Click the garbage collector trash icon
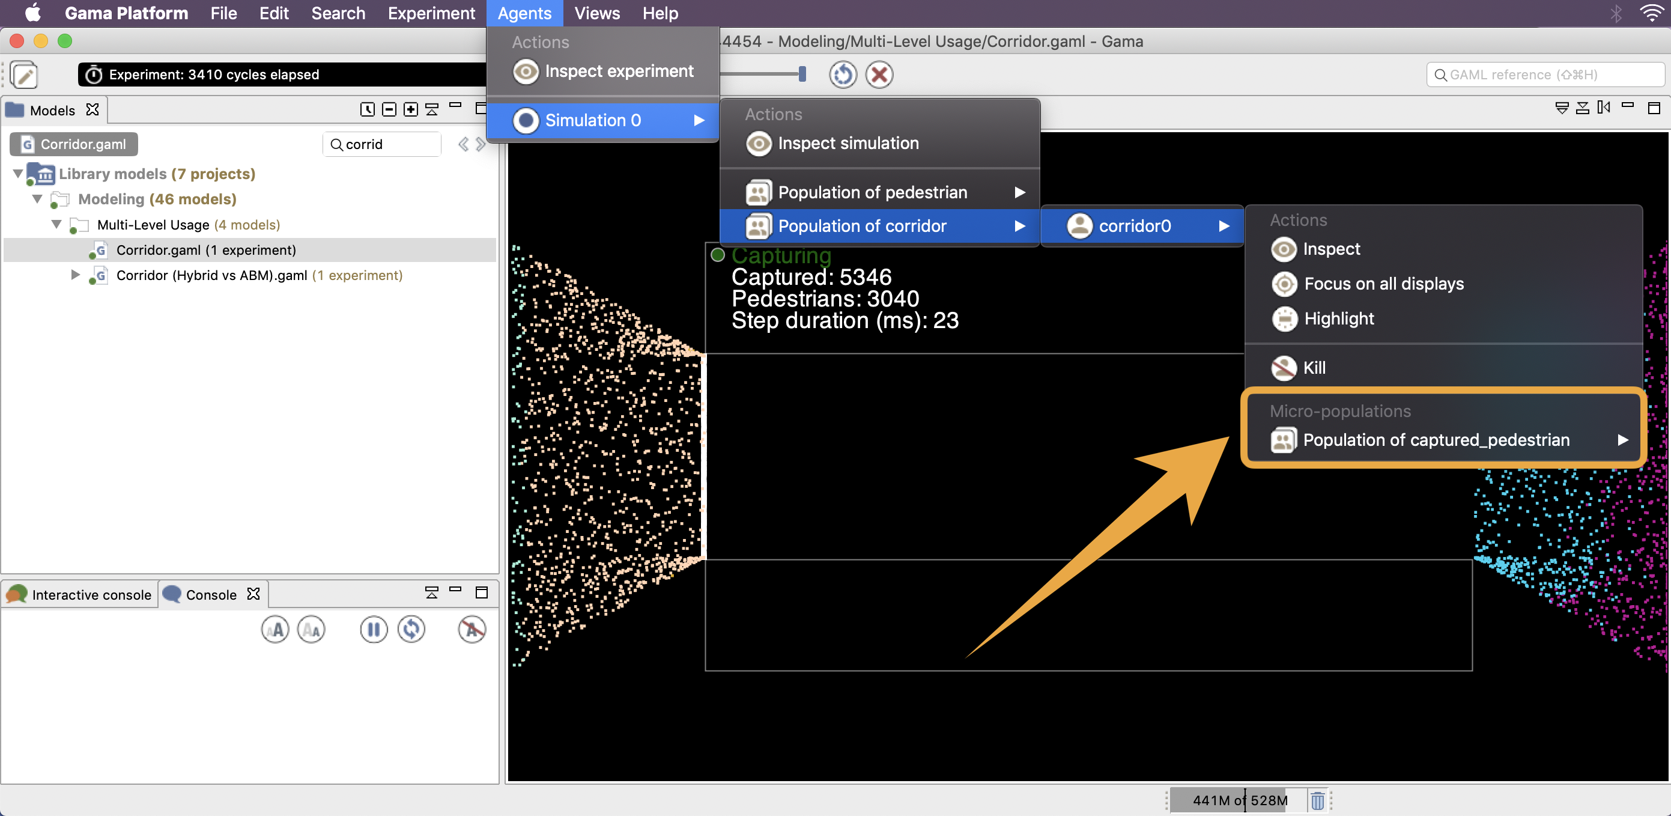This screenshot has height=816, width=1671. coord(1317,800)
